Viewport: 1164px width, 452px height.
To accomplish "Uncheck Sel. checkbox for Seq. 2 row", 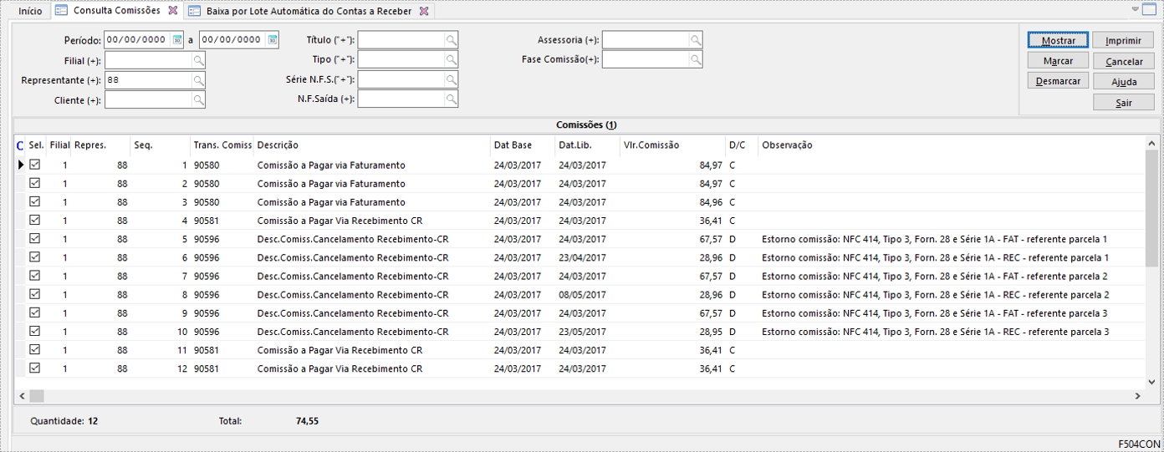I will point(35,184).
